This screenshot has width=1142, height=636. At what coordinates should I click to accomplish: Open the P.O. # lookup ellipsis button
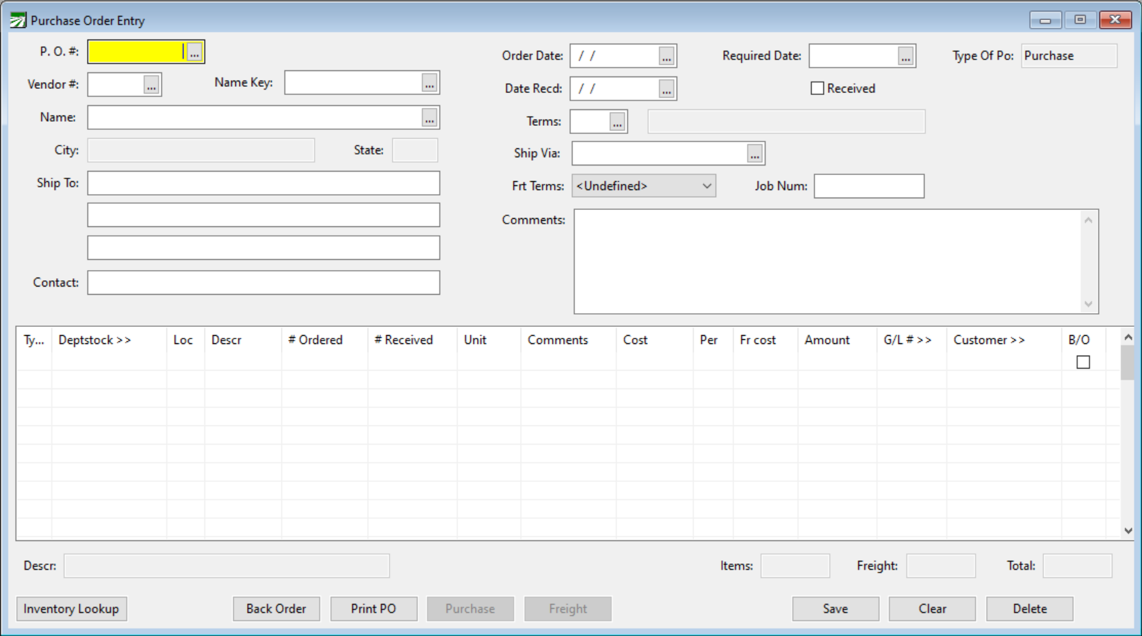click(194, 53)
